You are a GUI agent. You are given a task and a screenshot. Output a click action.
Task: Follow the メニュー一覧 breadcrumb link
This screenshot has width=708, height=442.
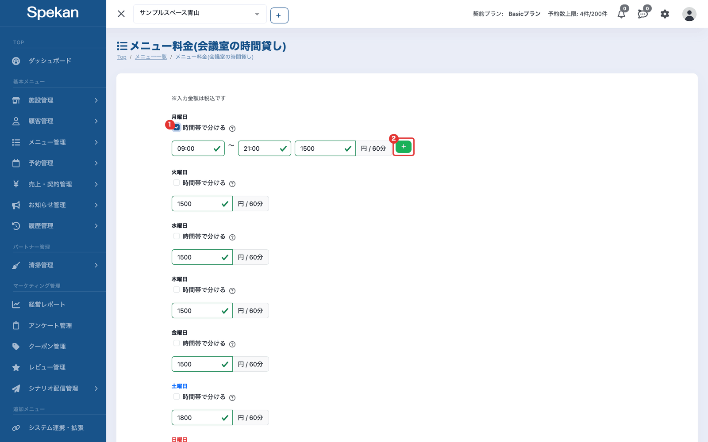tap(151, 57)
